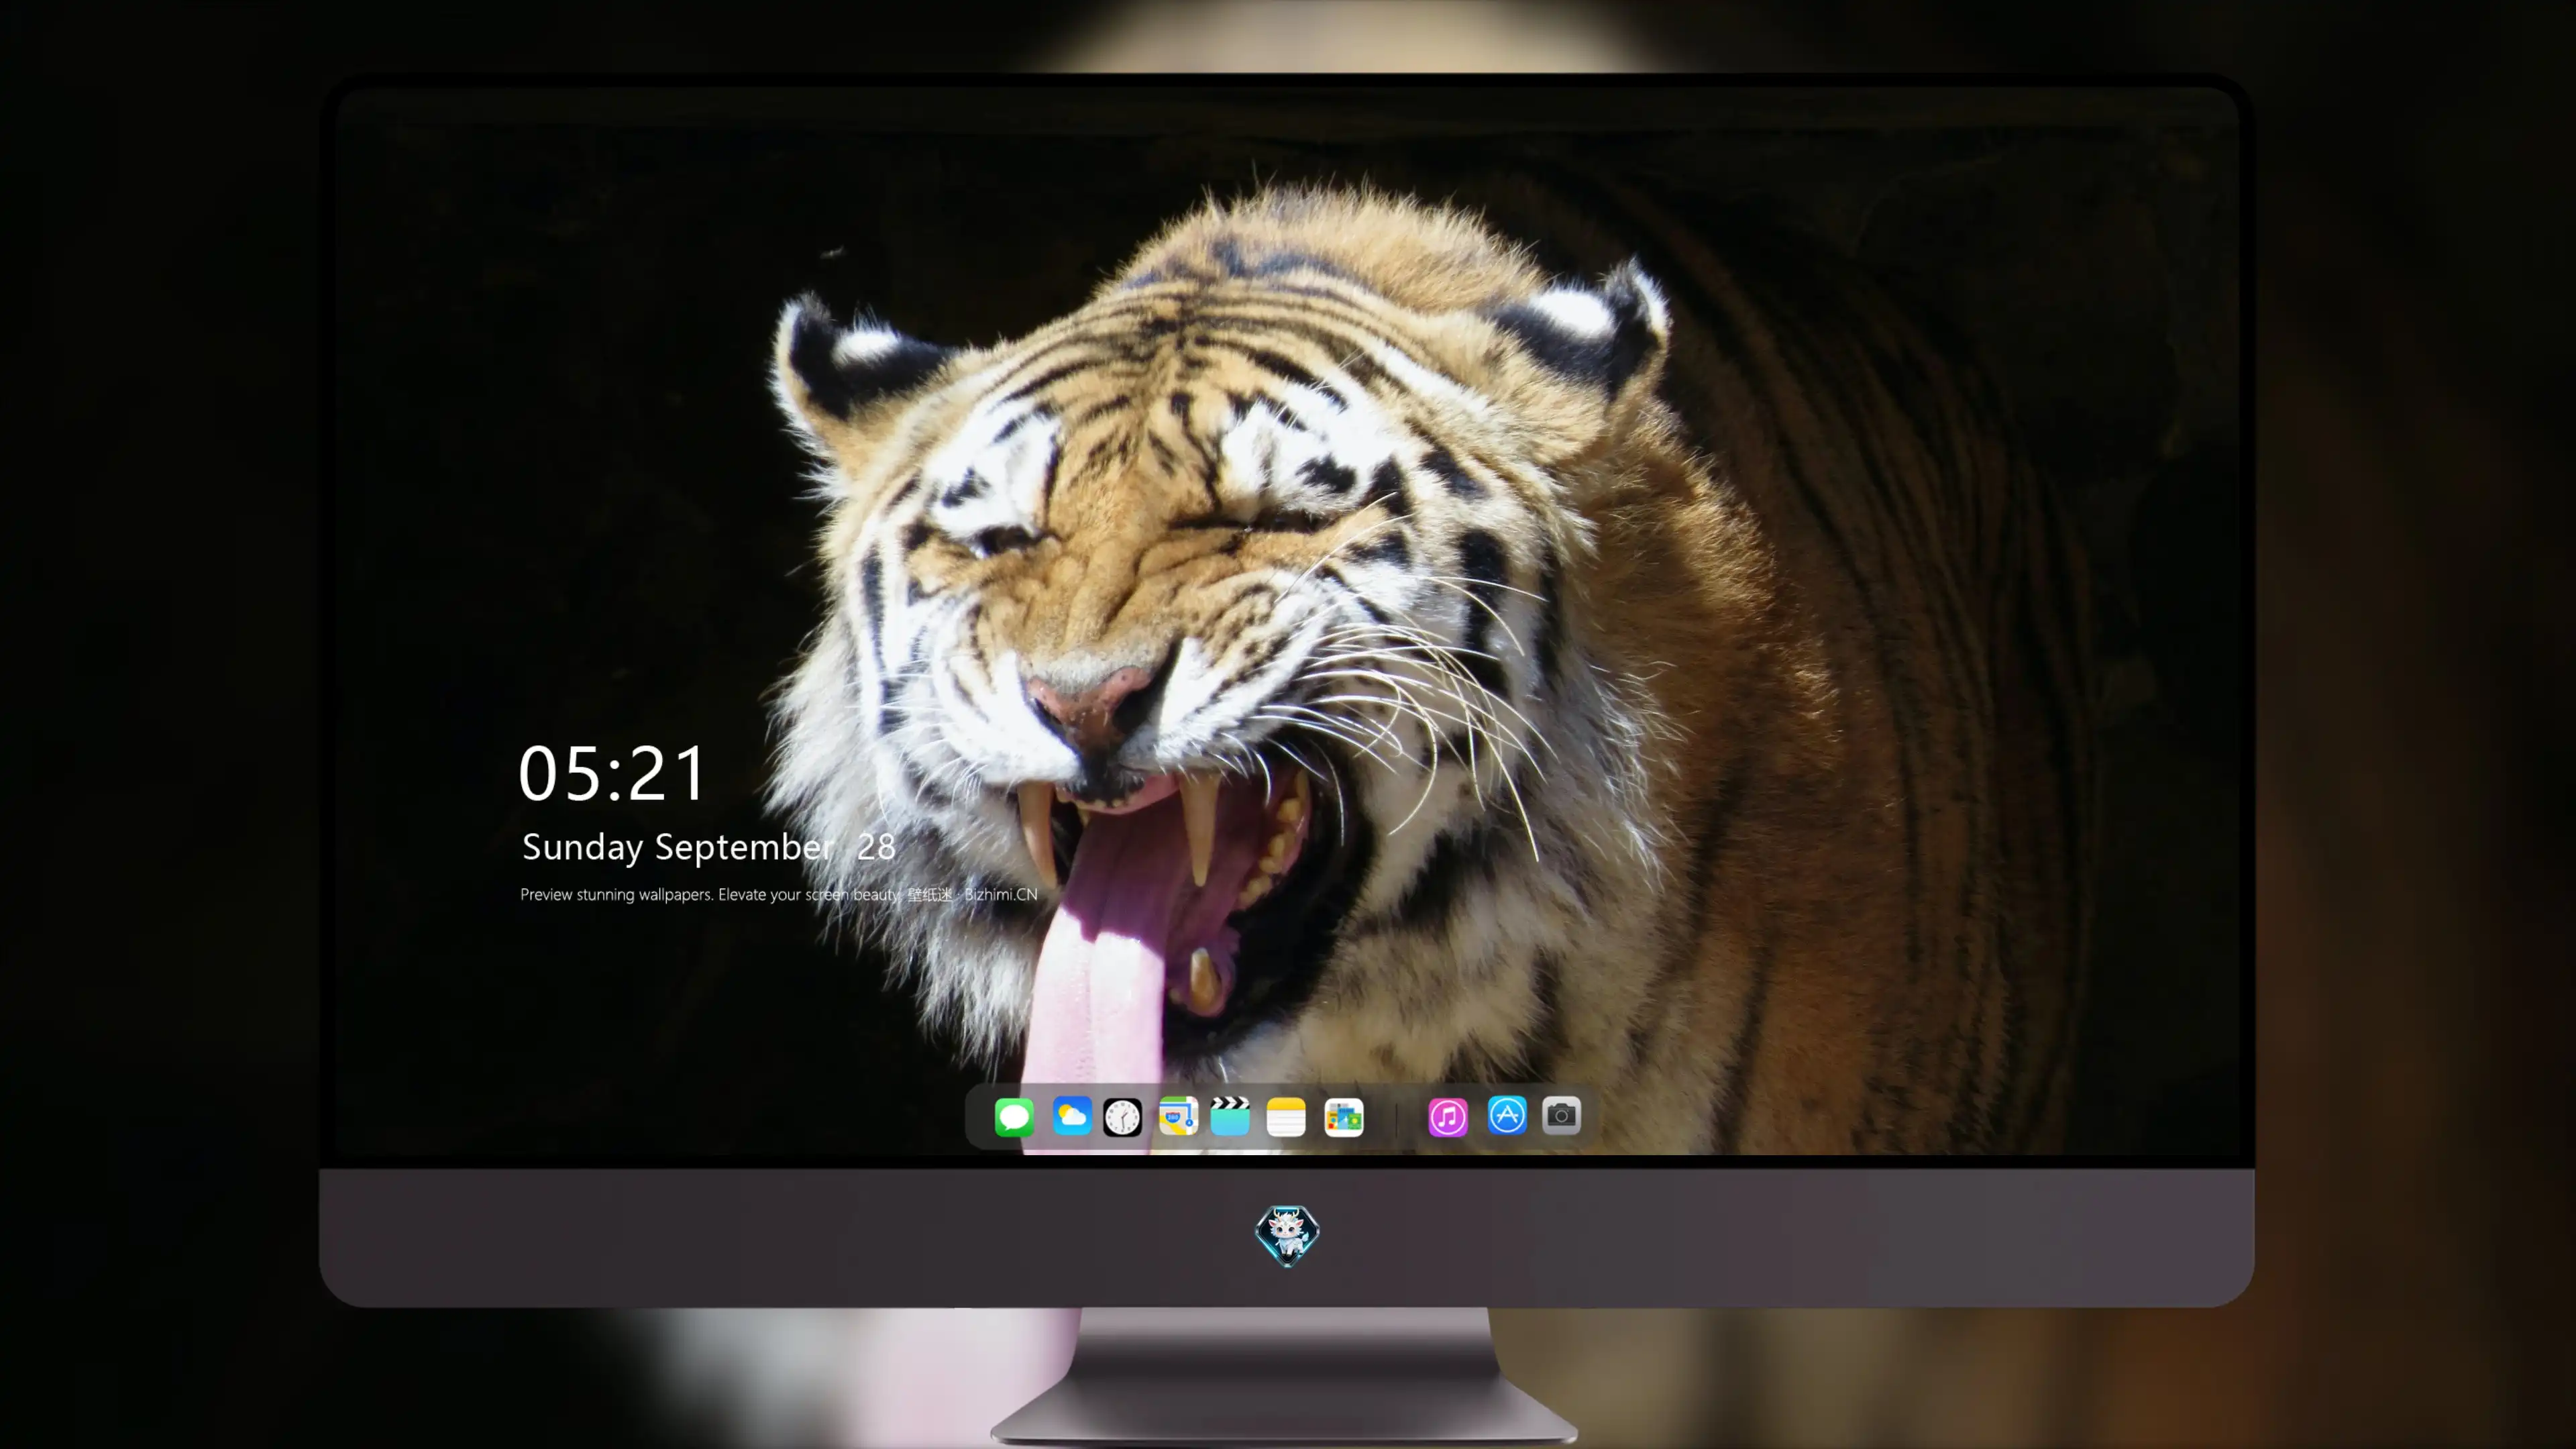This screenshot has height=1449, width=2576.
Task: Open the Notes app icon
Action: [x=1286, y=1116]
